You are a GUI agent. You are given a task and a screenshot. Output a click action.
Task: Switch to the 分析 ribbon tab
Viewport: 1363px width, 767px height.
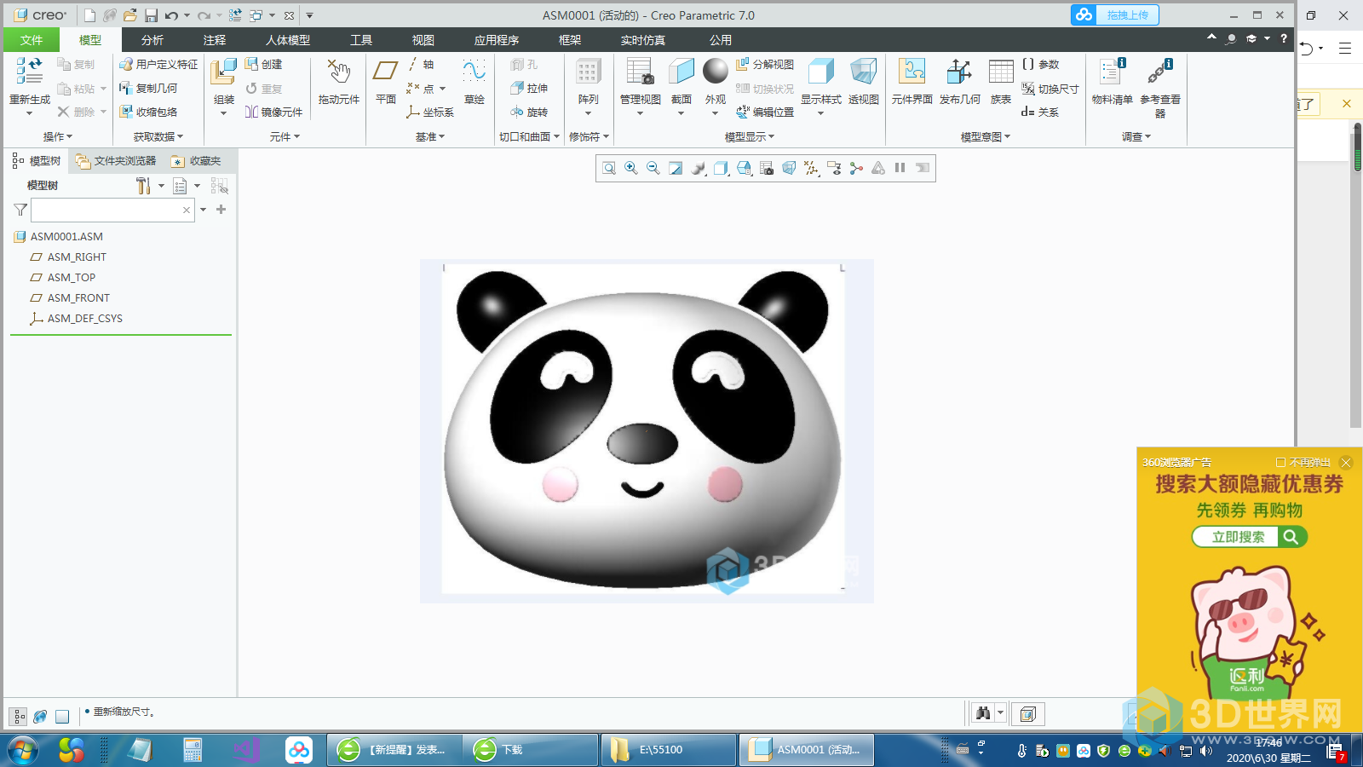click(152, 40)
